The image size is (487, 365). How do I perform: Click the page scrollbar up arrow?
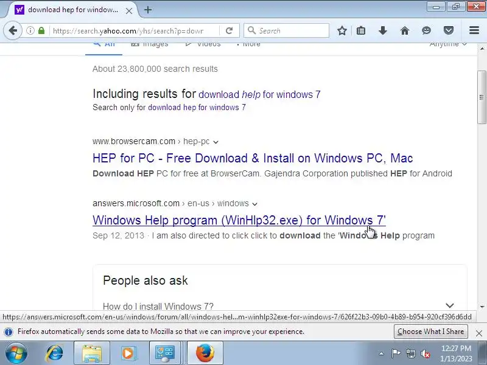tap(482, 49)
